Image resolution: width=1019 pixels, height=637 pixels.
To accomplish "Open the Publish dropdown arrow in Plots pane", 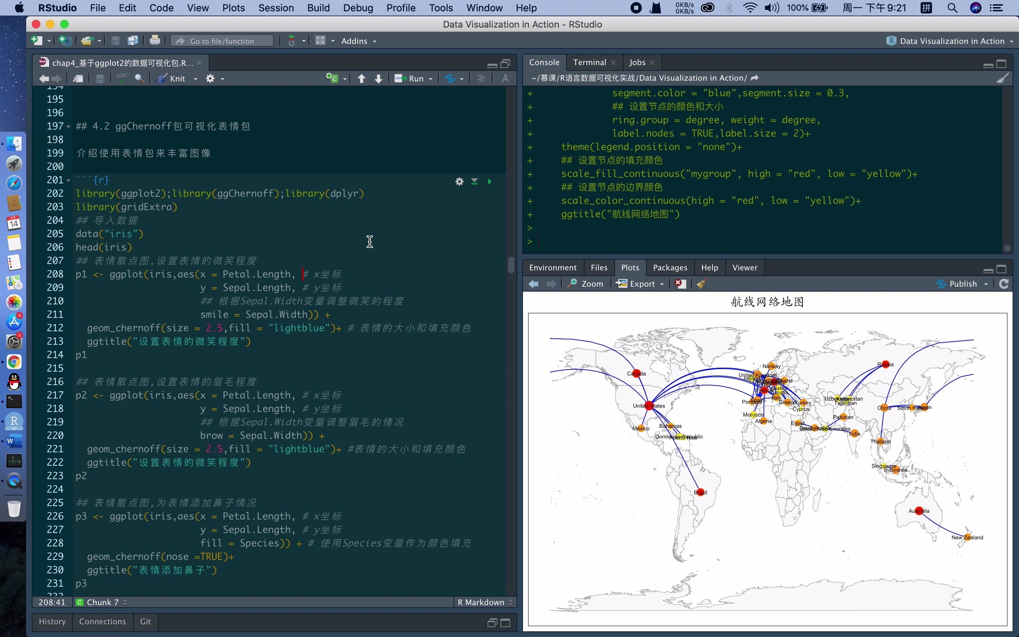I will tap(986, 285).
